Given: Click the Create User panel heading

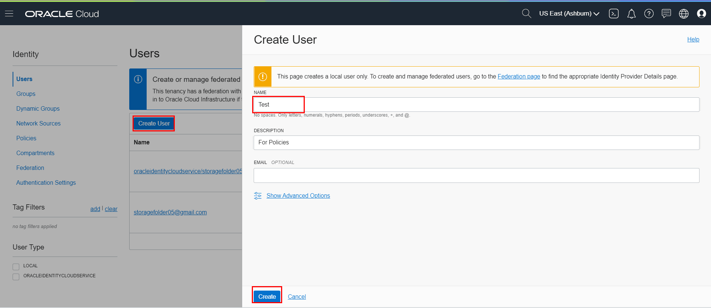Looking at the screenshot, I should click(x=285, y=40).
